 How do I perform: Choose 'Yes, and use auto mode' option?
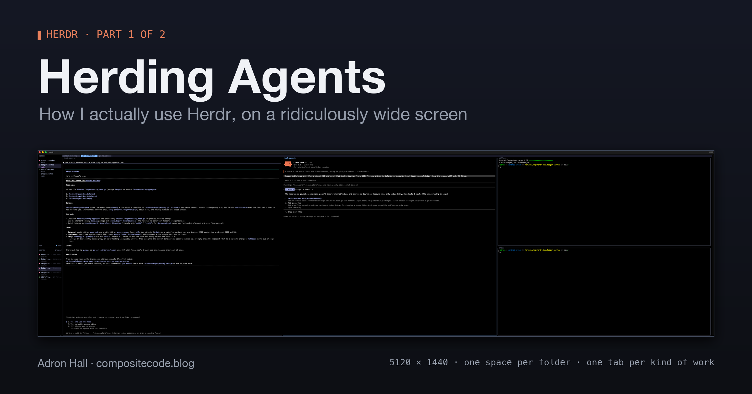(79, 322)
